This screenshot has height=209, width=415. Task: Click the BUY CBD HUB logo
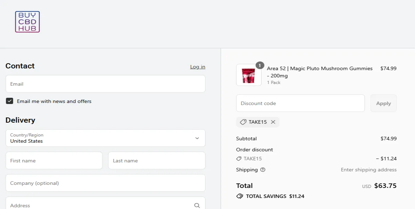[27, 22]
